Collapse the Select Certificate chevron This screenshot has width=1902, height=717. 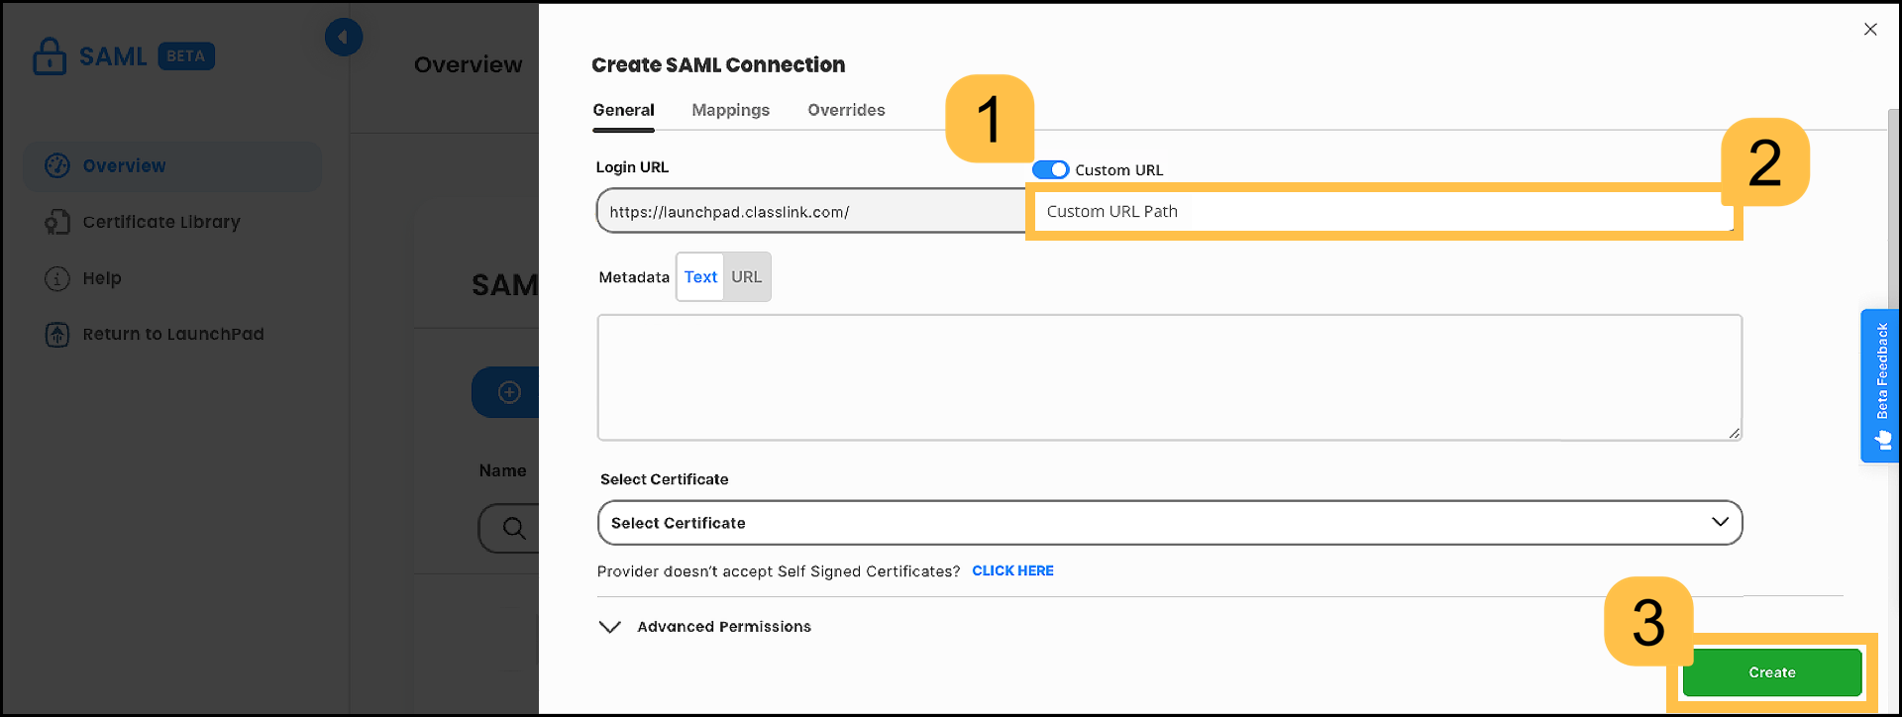point(1721,522)
